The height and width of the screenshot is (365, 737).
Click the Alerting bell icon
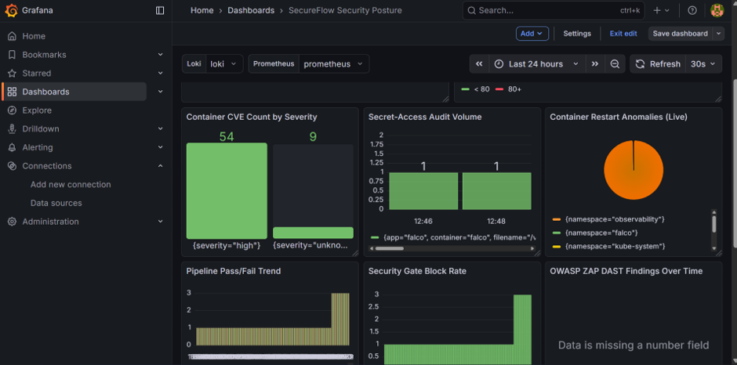pos(13,147)
